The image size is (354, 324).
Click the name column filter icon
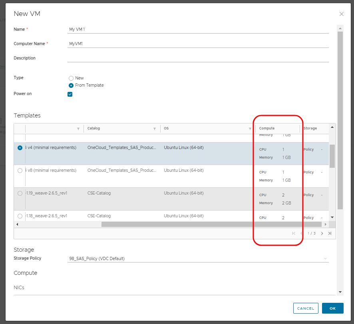[x=78, y=129]
